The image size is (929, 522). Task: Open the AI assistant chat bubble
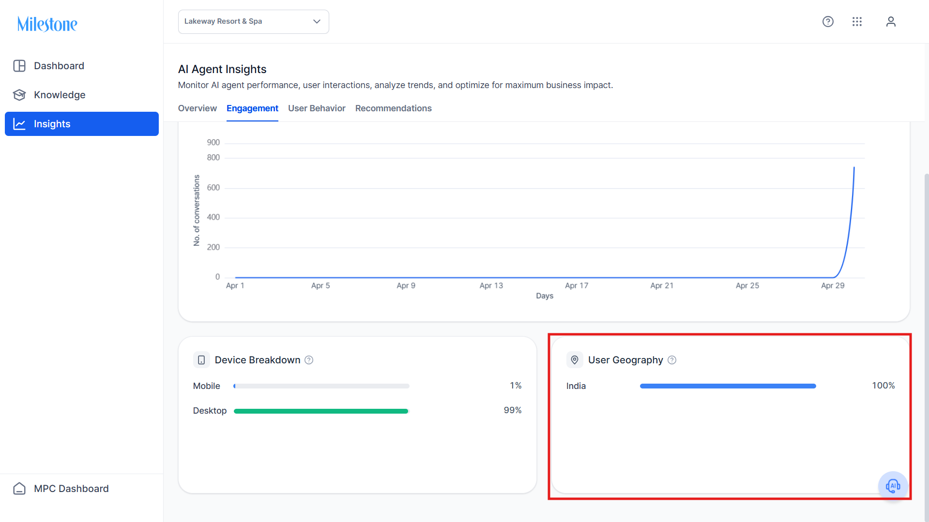coord(893,486)
